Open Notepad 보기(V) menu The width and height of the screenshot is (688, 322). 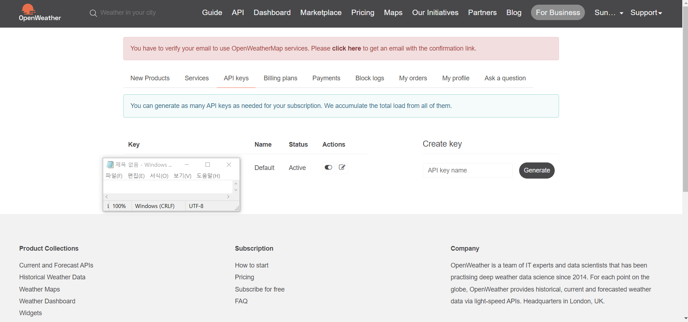point(183,176)
